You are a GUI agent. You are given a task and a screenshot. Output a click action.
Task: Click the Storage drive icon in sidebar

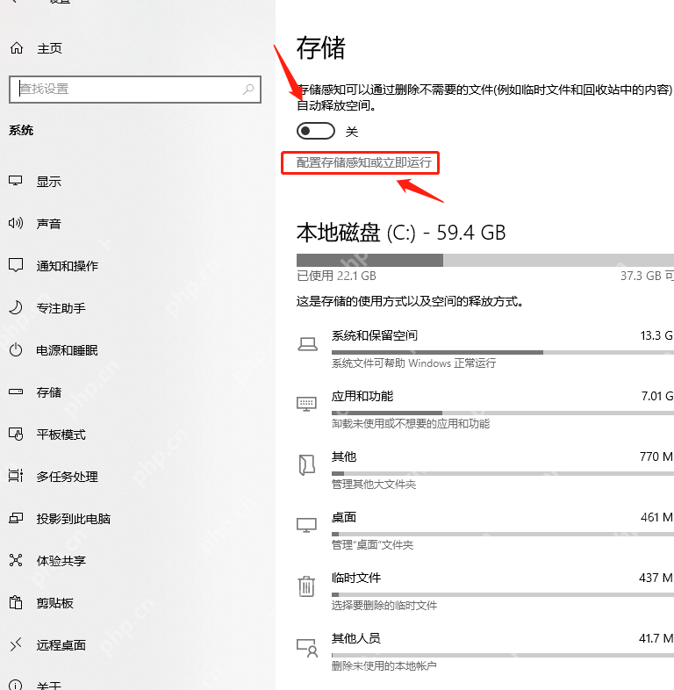(x=16, y=392)
